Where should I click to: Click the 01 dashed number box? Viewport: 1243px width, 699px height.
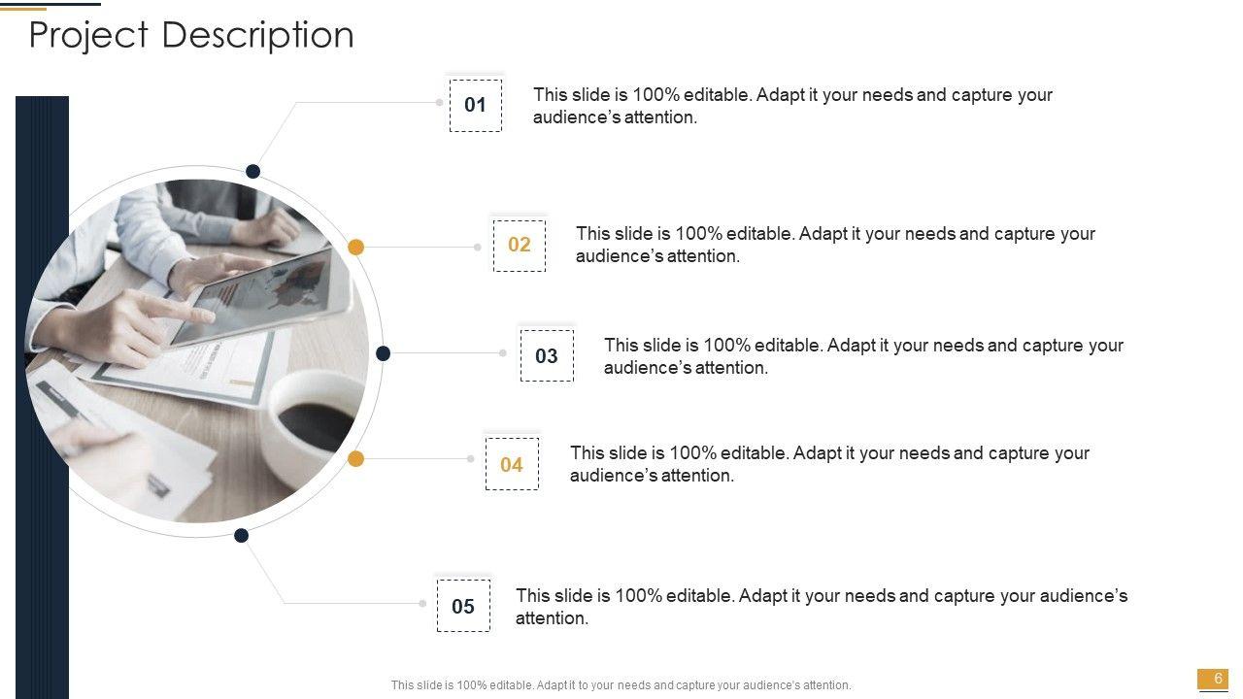click(475, 105)
